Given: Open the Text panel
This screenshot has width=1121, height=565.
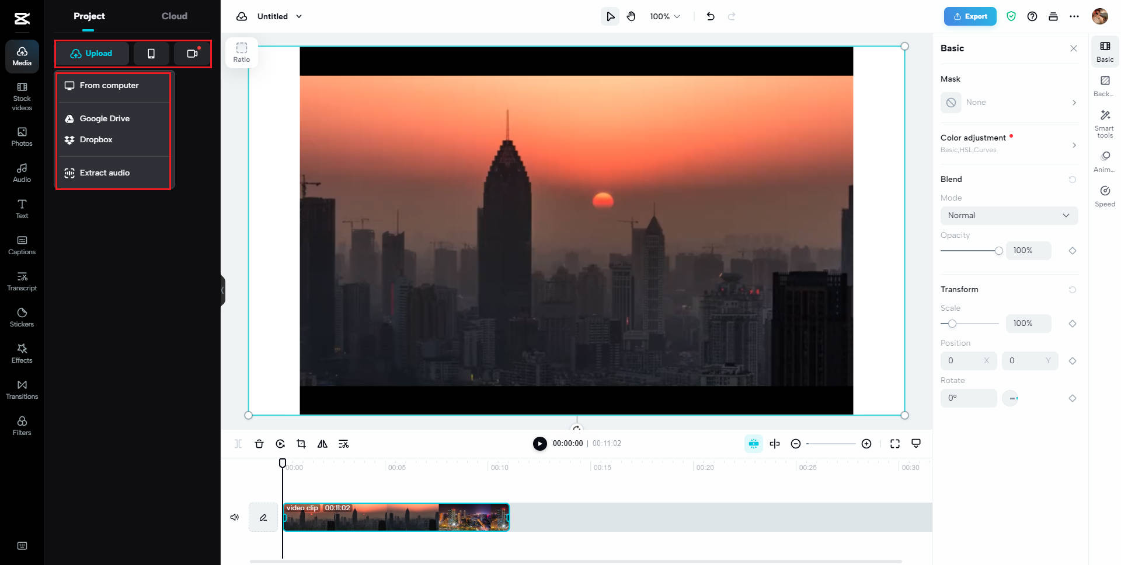Looking at the screenshot, I should coord(22,209).
